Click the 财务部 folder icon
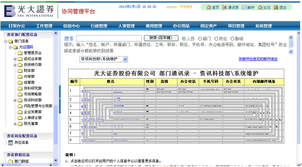 point(20,71)
